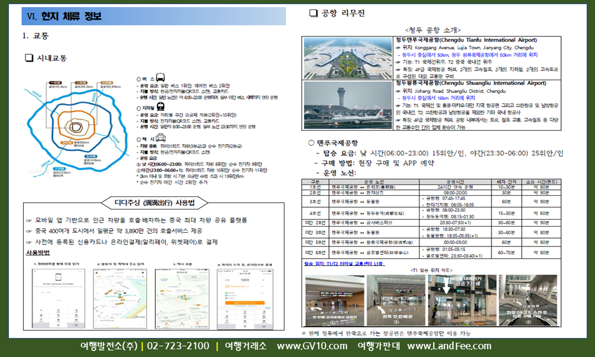Click the 00:00-05:00 cell

pos(455,242)
